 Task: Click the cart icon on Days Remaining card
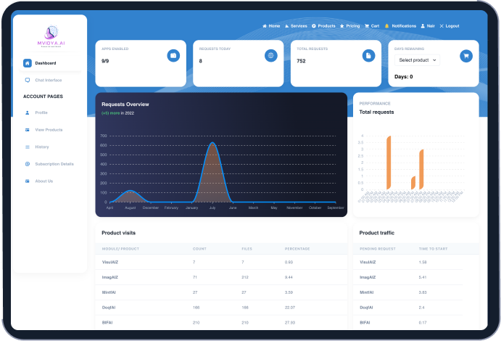(465, 55)
